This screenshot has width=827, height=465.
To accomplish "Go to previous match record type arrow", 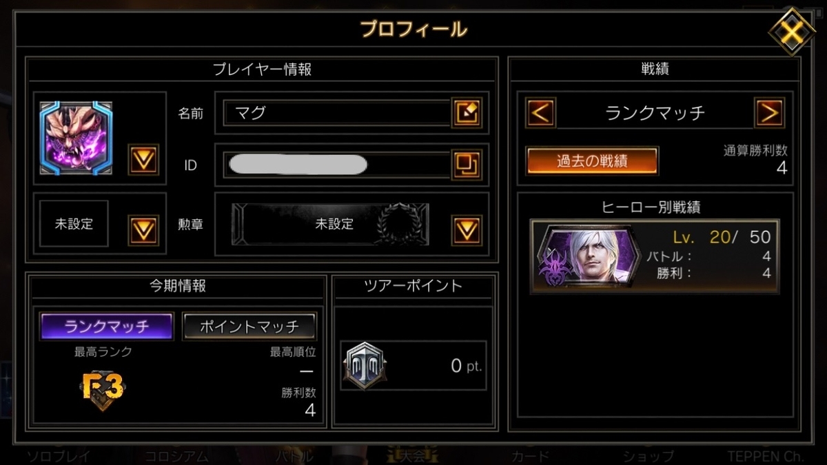I will coord(541,112).
